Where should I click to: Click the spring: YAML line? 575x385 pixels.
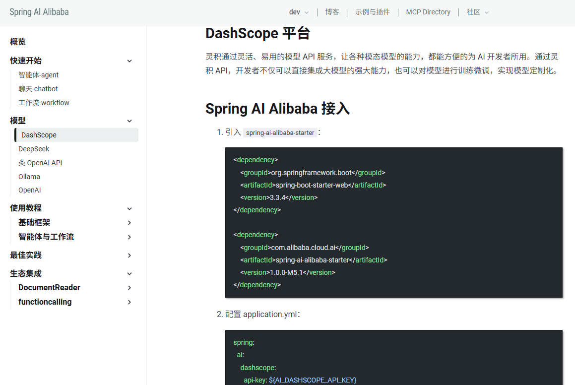point(244,342)
